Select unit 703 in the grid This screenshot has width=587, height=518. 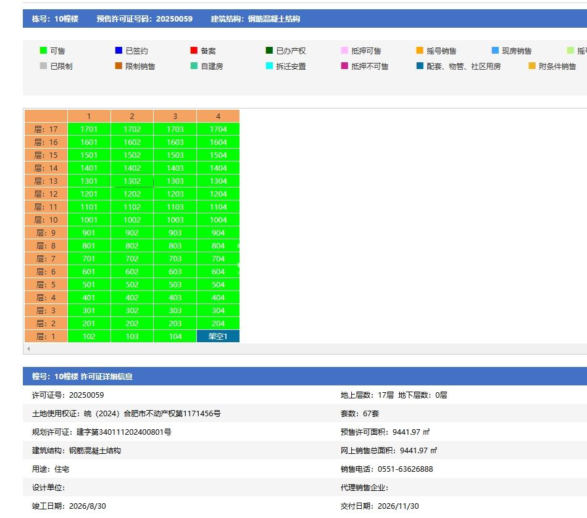pyautogui.click(x=175, y=258)
